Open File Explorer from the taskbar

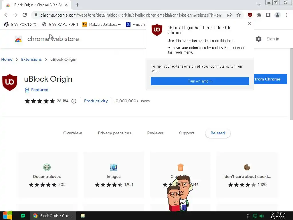click(x=83, y=216)
